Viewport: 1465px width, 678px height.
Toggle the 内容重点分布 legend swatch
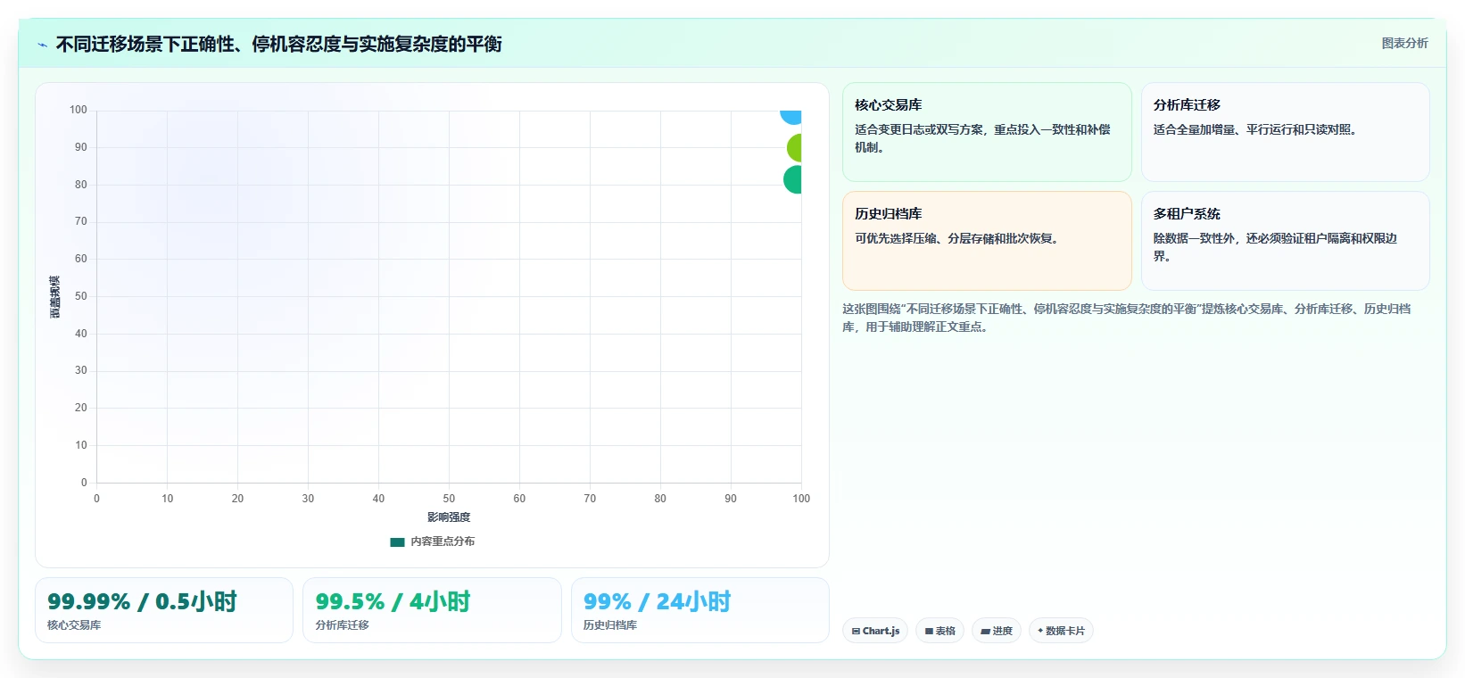coord(397,542)
